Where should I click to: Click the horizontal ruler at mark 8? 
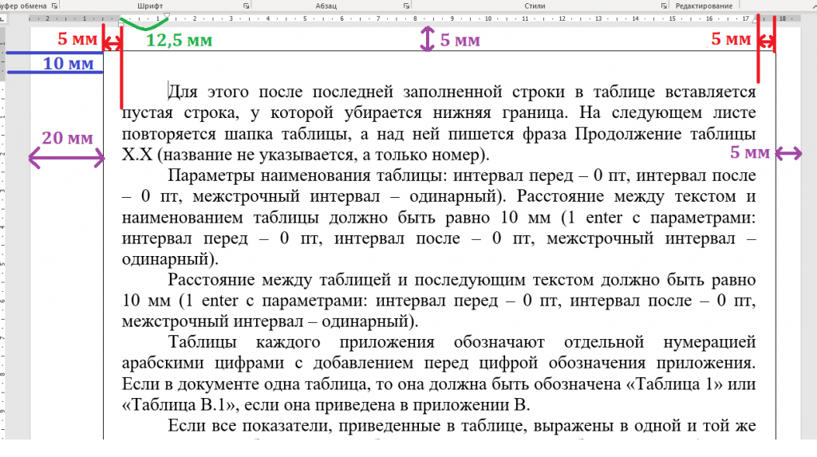(x=415, y=18)
